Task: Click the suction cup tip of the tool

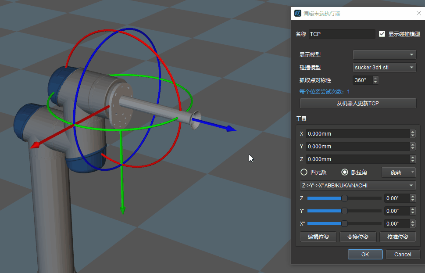Action: (193, 120)
